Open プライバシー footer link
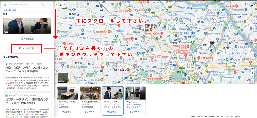The image size is (257, 118). (220, 117)
